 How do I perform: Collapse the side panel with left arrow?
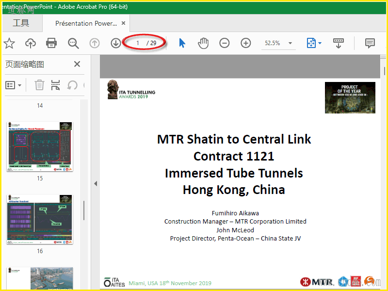96,184
